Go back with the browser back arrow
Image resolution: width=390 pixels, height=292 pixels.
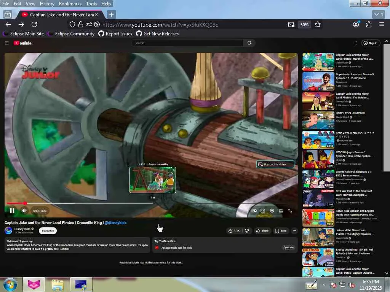click(x=8, y=24)
